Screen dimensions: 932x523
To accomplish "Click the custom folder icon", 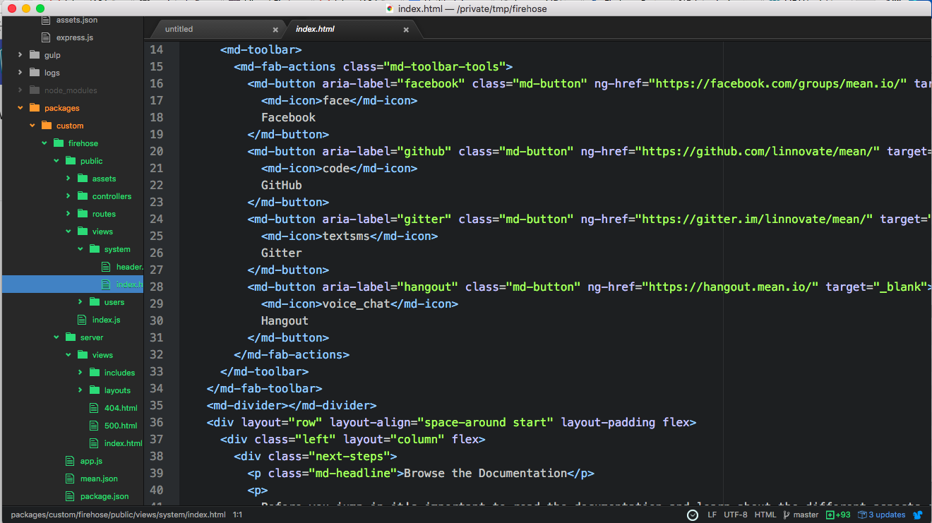I will pyautogui.click(x=47, y=126).
